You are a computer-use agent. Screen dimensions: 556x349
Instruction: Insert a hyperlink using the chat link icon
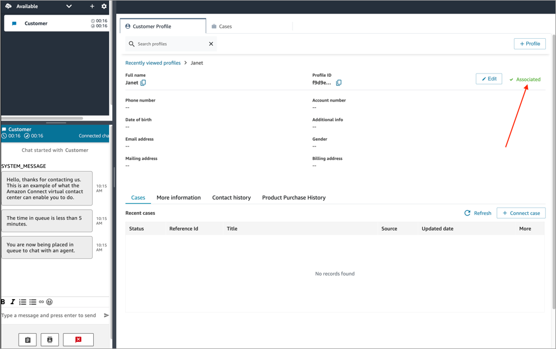40,302
